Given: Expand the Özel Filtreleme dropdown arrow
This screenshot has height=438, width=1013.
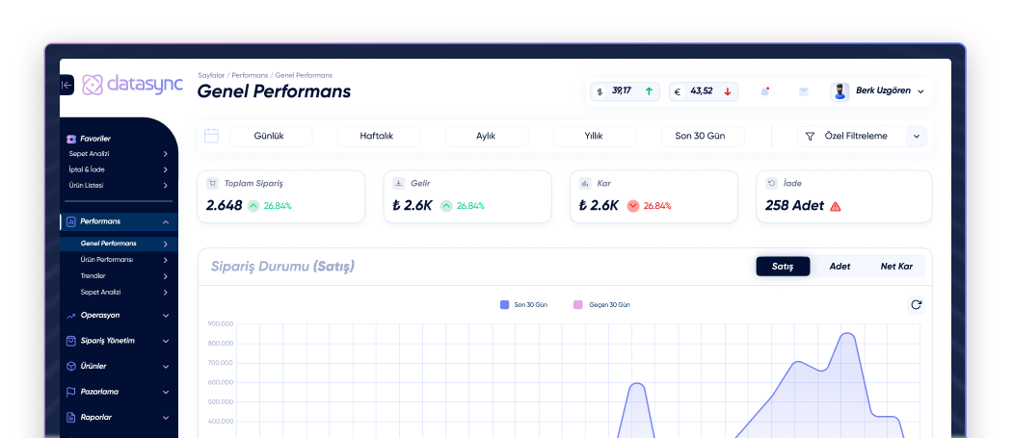Looking at the screenshot, I should (916, 137).
